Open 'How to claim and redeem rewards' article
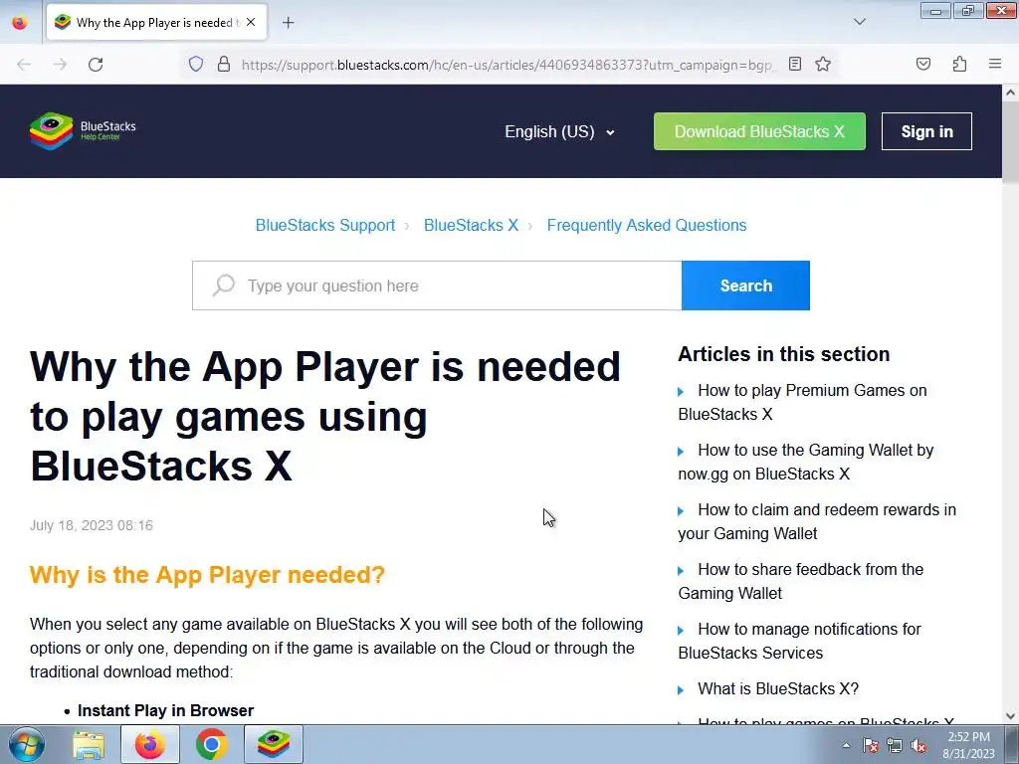1019x764 pixels. [x=817, y=521]
